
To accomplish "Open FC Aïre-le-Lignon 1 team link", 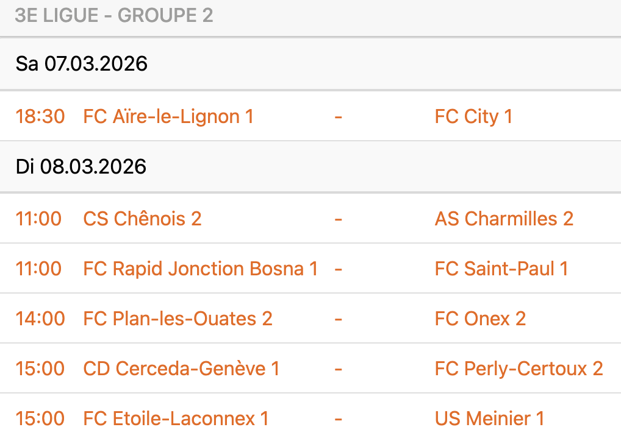I will 168,116.
